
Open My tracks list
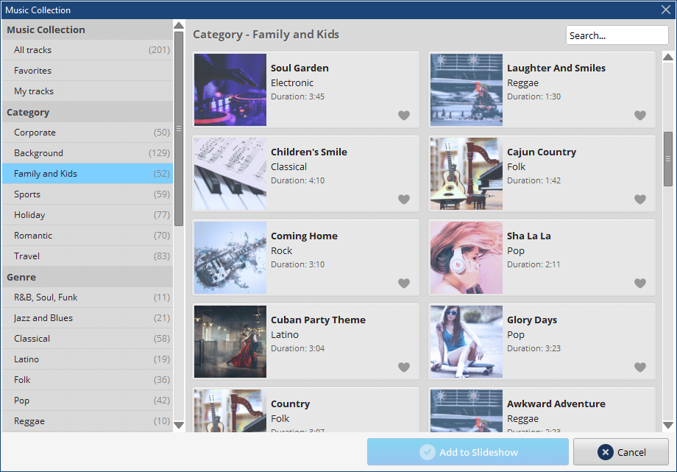tap(88, 91)
